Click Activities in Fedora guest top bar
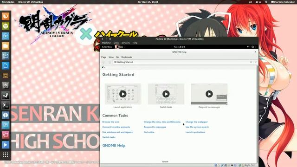 tap(107, 47)
